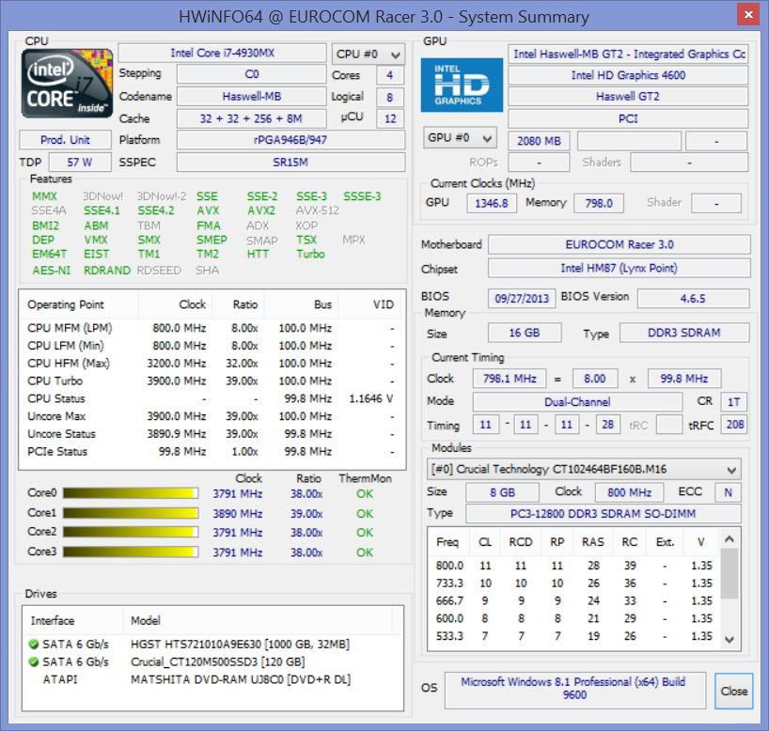Viewport: 769px width, 731px height.
Task: Click the Motherboard field EUROCOM Racer 3.0
Action: tap(620, 244)
